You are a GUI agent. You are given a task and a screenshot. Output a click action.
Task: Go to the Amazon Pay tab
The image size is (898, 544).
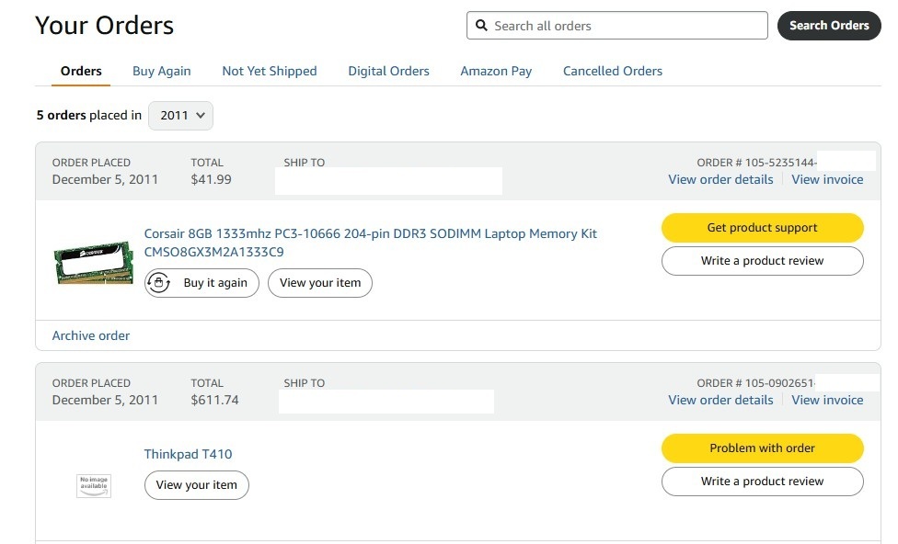(x=496, y=71)
